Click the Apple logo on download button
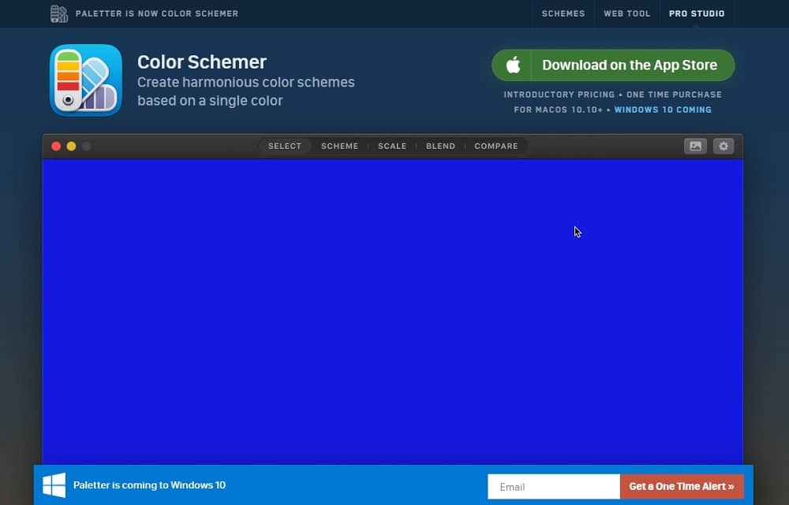The height and width of the screenshot is (505, 789). pos(513,65)
